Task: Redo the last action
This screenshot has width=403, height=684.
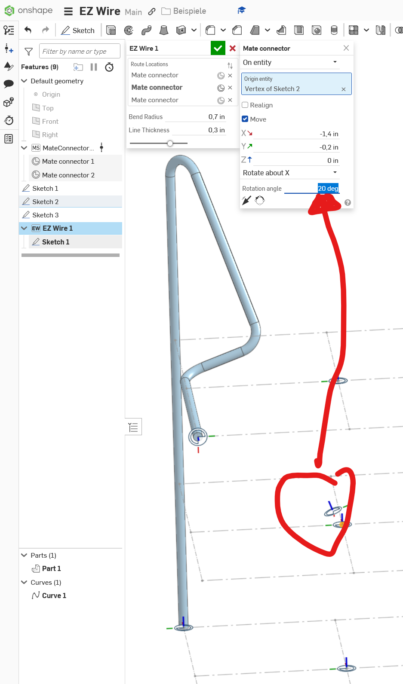Action: [x=45, y=30]
